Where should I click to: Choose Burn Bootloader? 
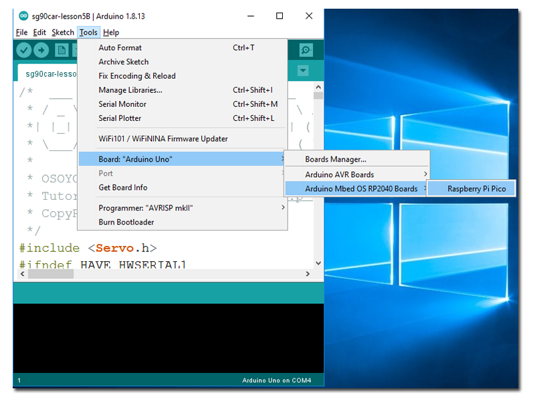(182, 222)
